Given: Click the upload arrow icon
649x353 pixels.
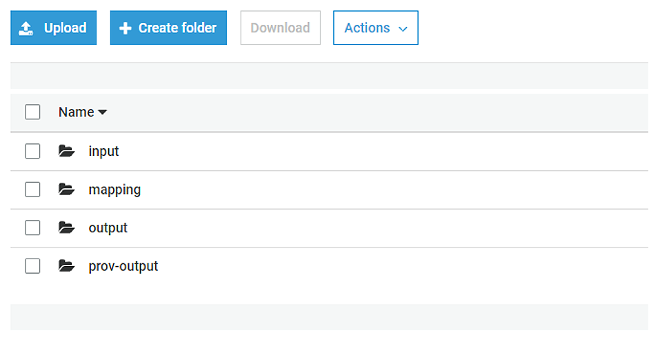Looking at the screenshot, I should click(x=26, y=28).
